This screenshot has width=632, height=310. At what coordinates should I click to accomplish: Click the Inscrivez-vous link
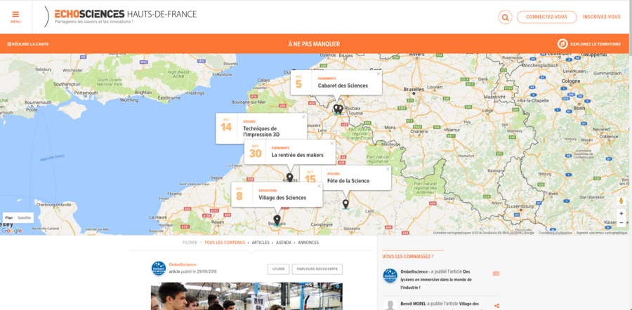[601, 18]
